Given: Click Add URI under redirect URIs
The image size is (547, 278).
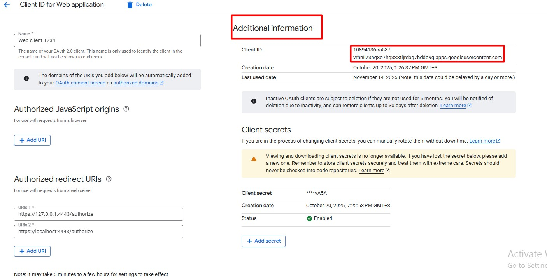Looking at the screenshot, I should (x=32, y=251).
